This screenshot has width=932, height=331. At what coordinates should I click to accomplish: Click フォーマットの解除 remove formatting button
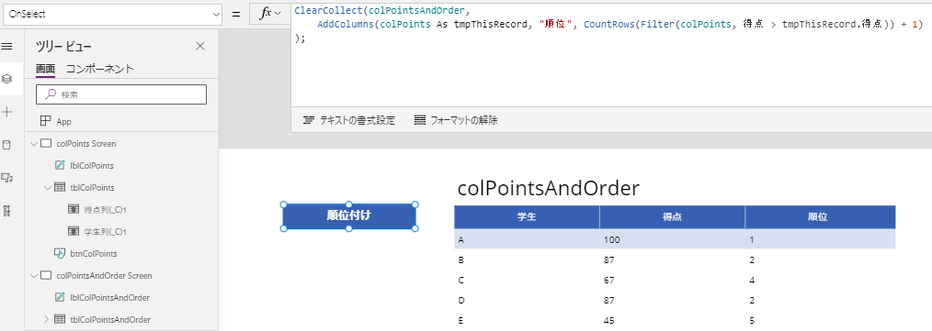tap(456, 120)
